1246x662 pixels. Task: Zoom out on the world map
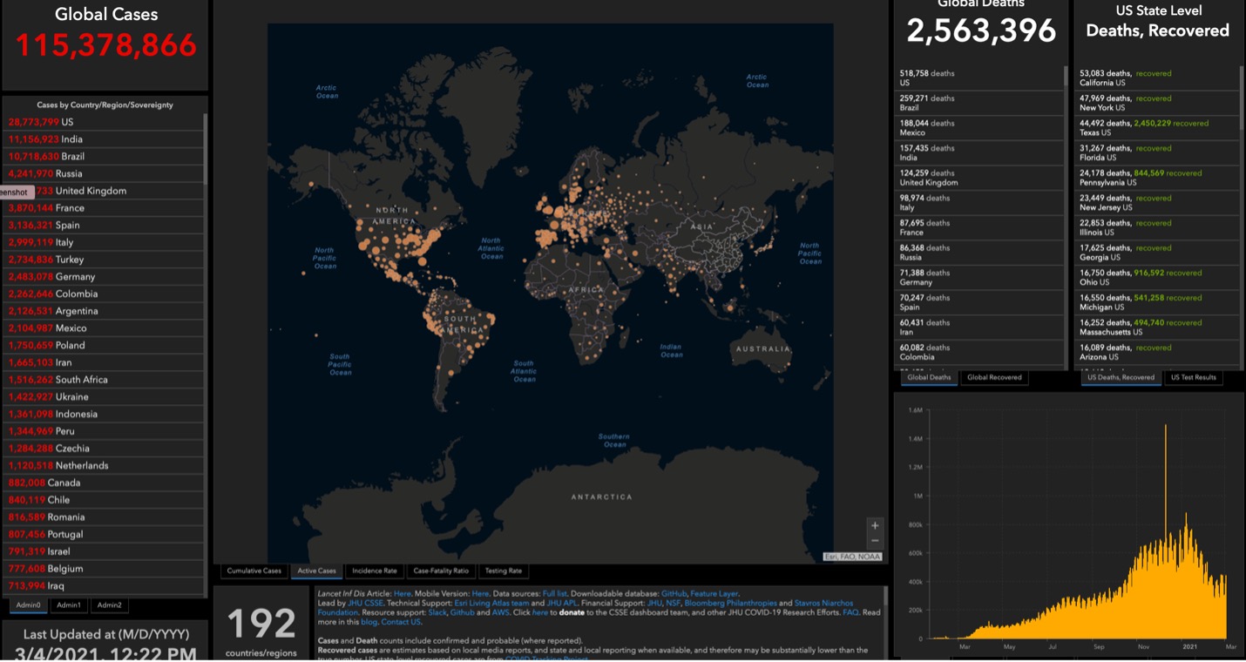[x=873, y=540]
